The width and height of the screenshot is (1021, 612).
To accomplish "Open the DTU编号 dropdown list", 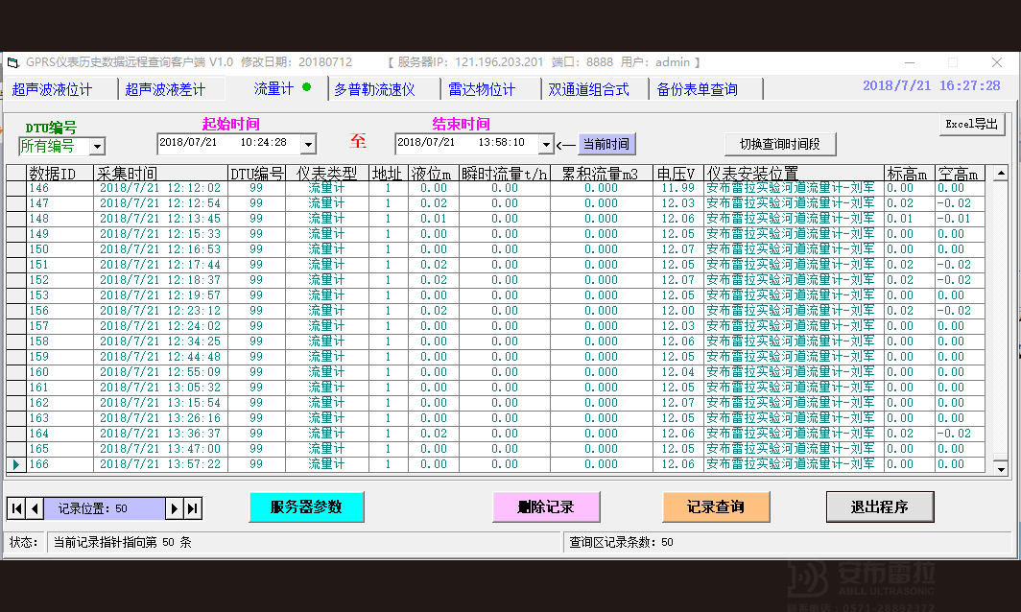I will (x=97, y=147).
